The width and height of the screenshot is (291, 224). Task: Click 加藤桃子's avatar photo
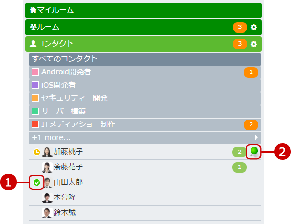(47, 152)
